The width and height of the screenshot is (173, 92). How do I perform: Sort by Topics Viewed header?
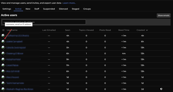point(86,30)
